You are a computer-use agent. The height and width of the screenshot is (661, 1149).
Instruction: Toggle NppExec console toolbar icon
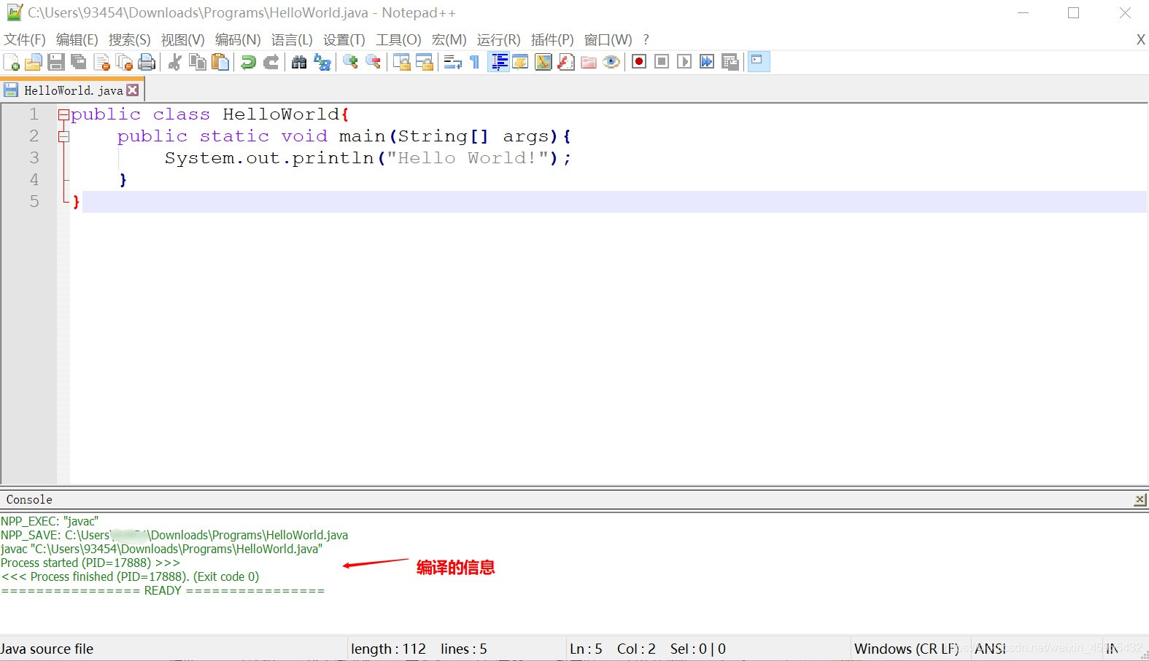click(759, 61)
